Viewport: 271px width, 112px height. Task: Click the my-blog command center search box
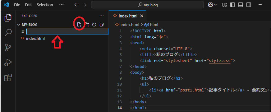point(147,5)
